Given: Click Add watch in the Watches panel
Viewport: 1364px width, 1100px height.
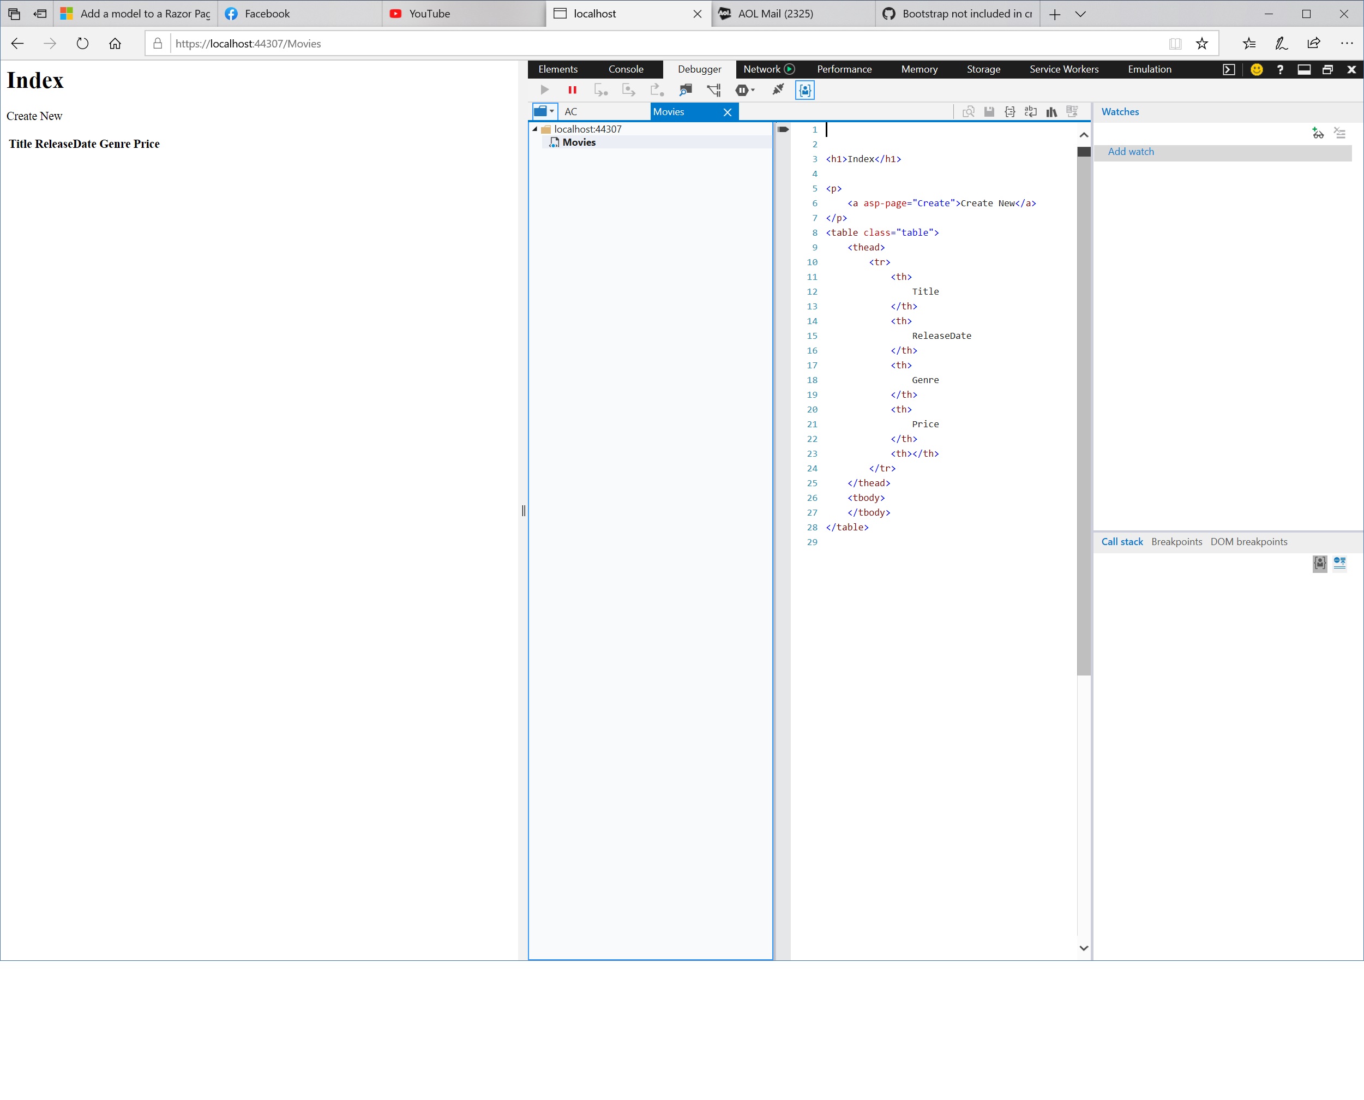Looking at the screenshot, I should 1131,152.
